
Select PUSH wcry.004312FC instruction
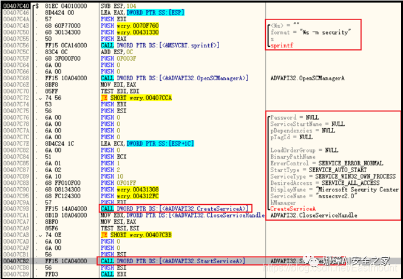point(130,196)
